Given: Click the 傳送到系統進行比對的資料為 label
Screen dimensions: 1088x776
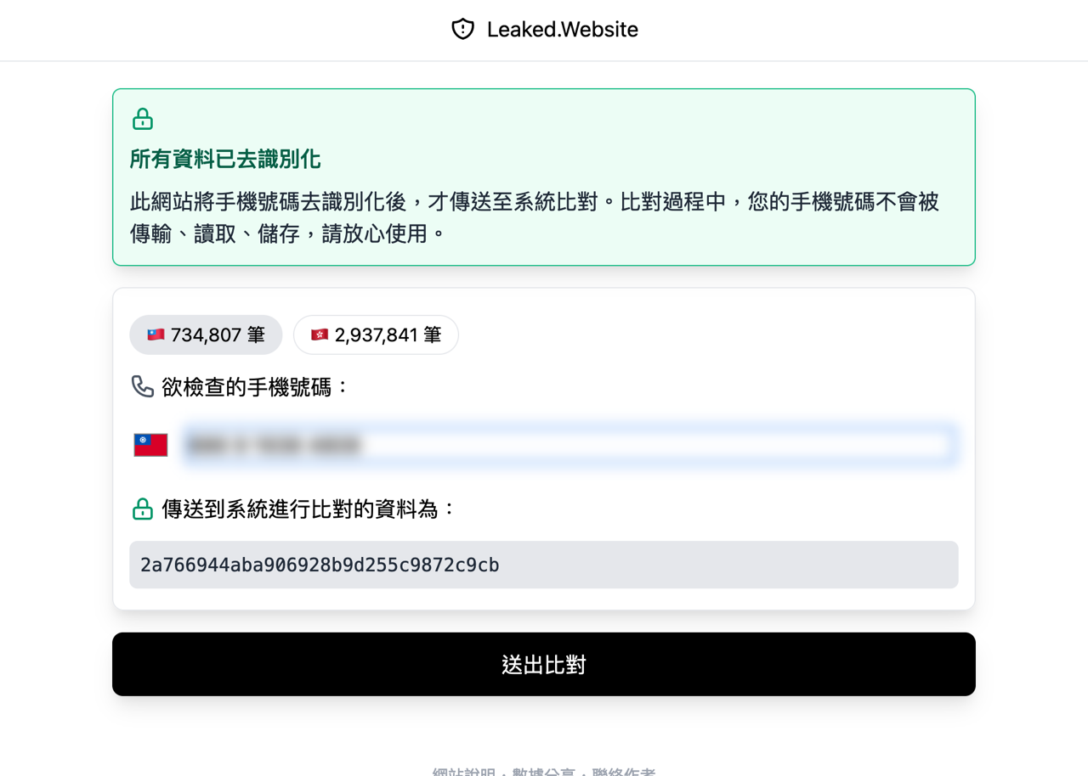Looking at the screenshot, I should pos(309,509).
